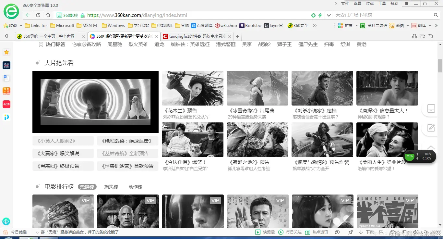This screenshot has height=239, width=443.
Task: Select the 热播榜 ranking tab
Action: pyautogui.click(x=87, y=187)
